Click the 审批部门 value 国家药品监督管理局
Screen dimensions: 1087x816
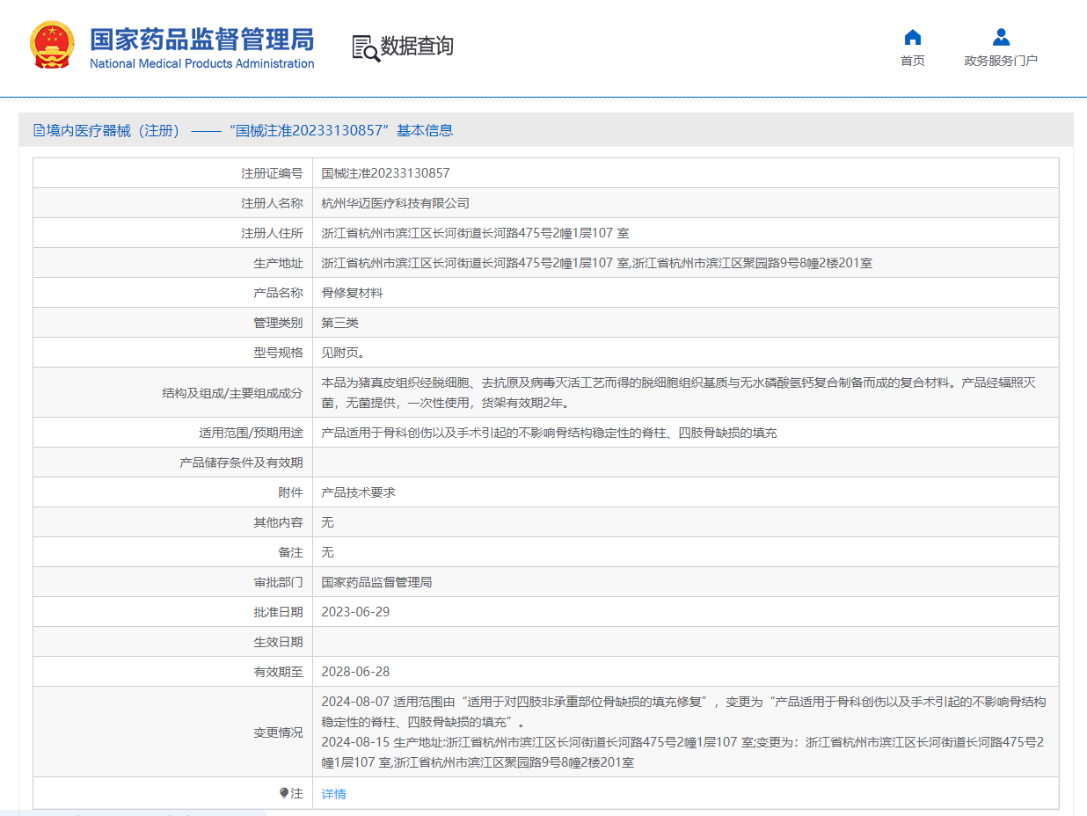tap(376, 582)
